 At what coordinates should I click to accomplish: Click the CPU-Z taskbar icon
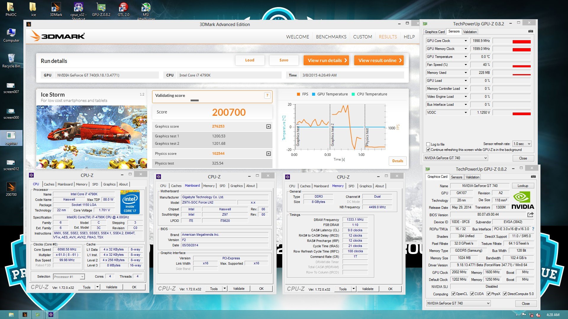(51, 315)
